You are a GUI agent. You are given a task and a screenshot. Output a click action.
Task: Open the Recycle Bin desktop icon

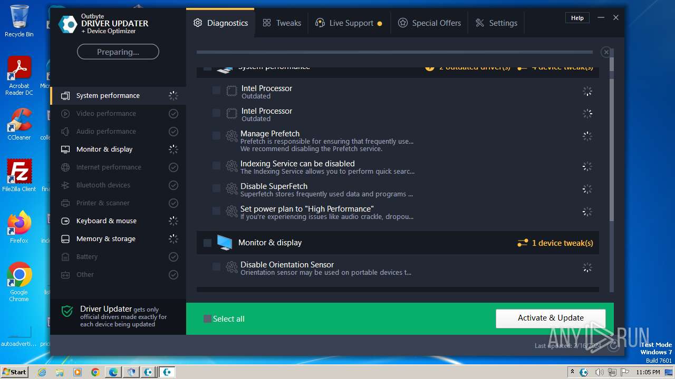click(x=19, y=21)
